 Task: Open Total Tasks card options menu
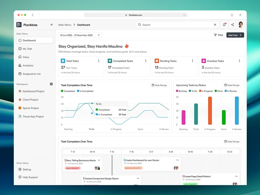[x=99, y=61]
